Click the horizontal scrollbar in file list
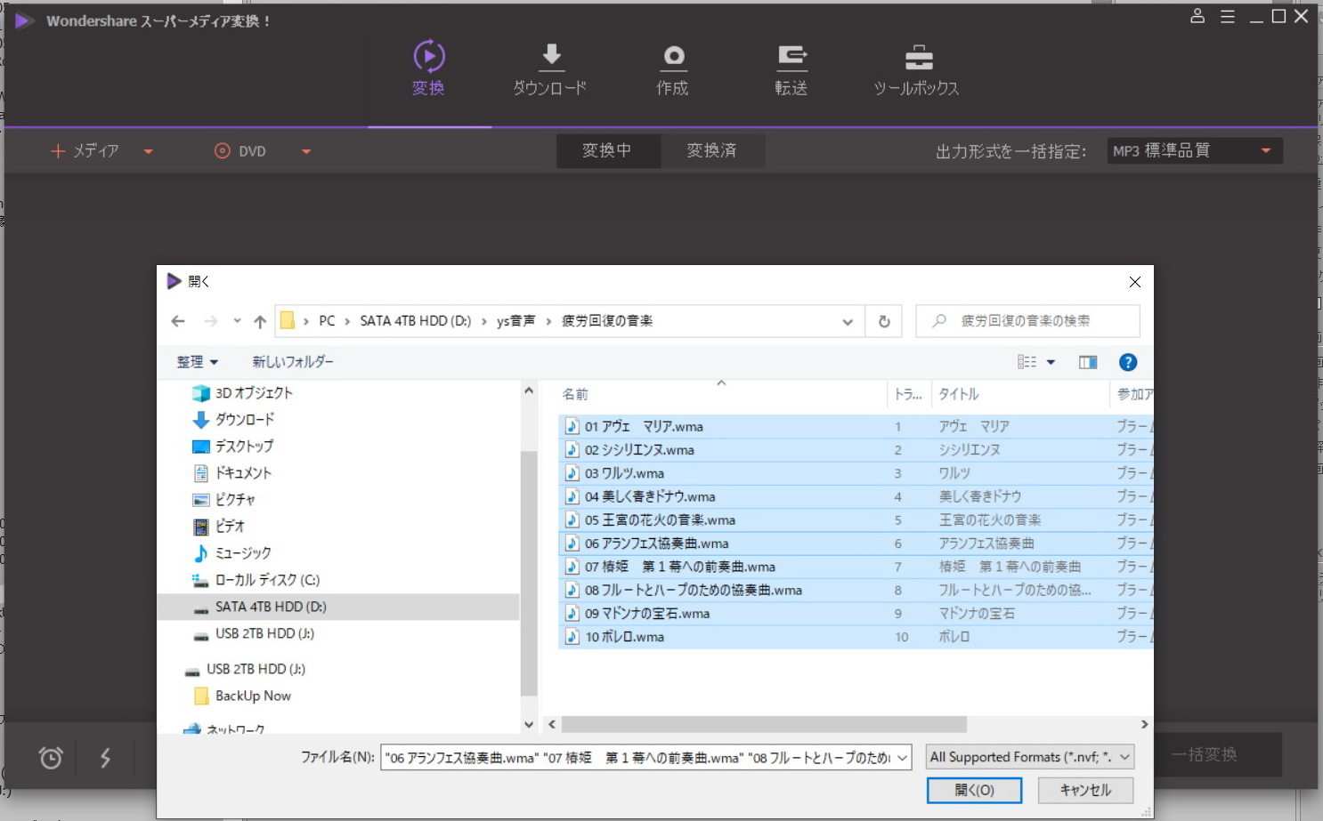The height and width of the screenshot is (821, 1323). point(764,724)
